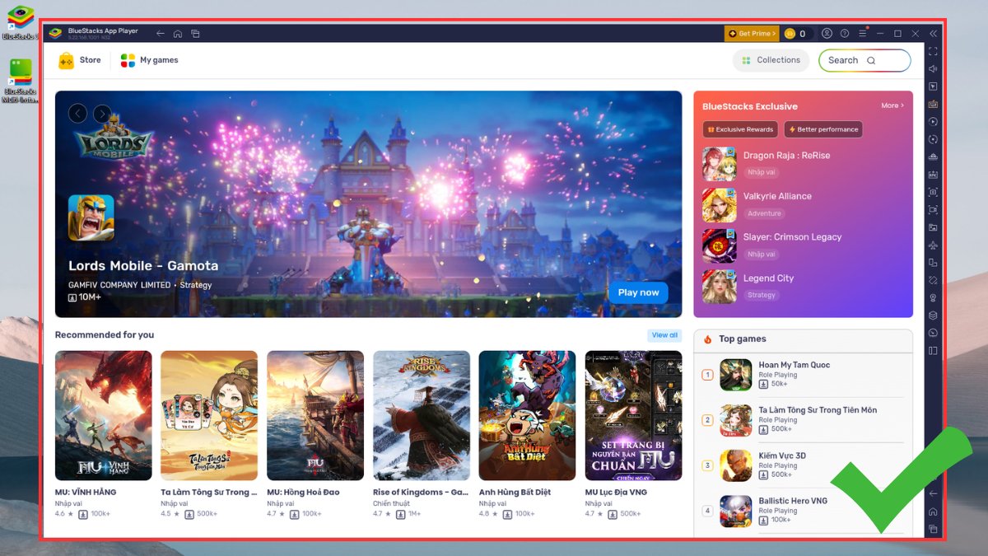Image resolution: width=988 pixels, height=556 pixels.
Task: Click the install APK icon in side toolbar
Action: 933,175
